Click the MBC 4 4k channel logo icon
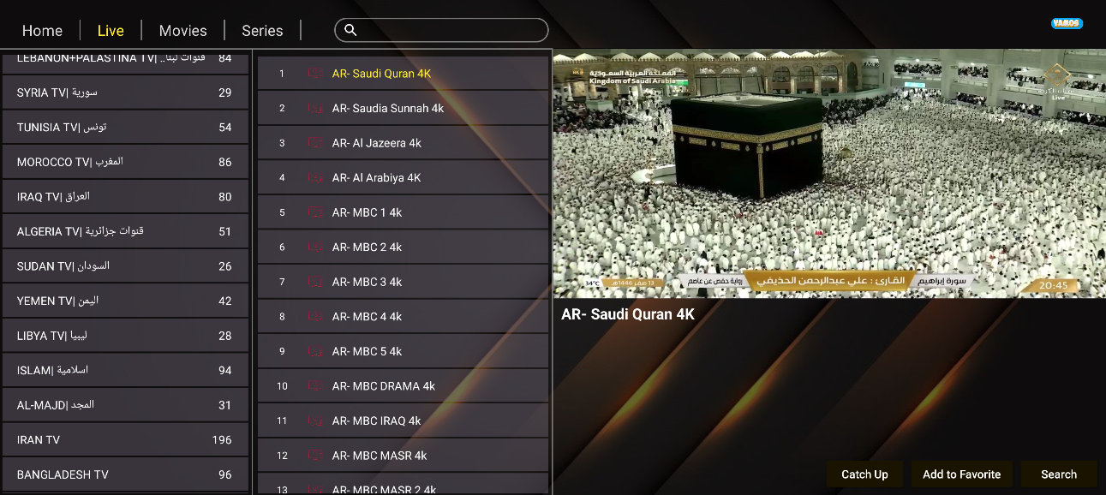Image resolution: width=1106 pixels, height=495 pixels. (315, 317)
